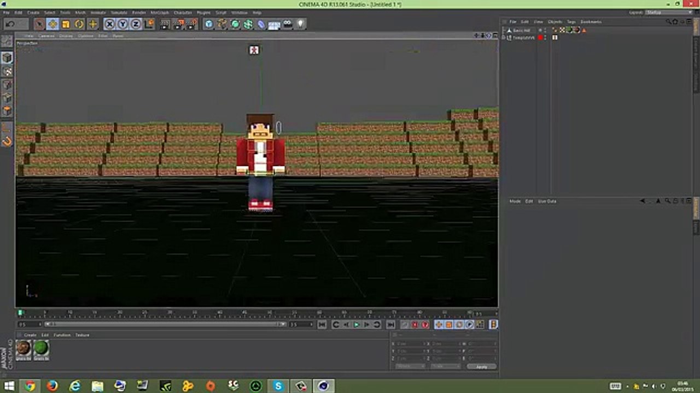Toggle Z axis lock
The height and width of the screenshot is (393, 700).
coord(136,24)
